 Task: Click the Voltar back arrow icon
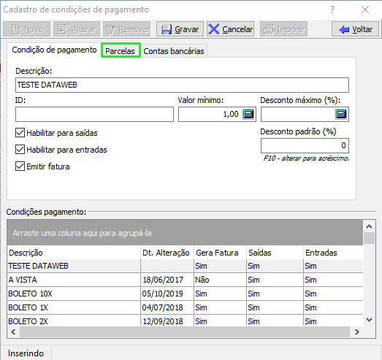pos(344,29)
